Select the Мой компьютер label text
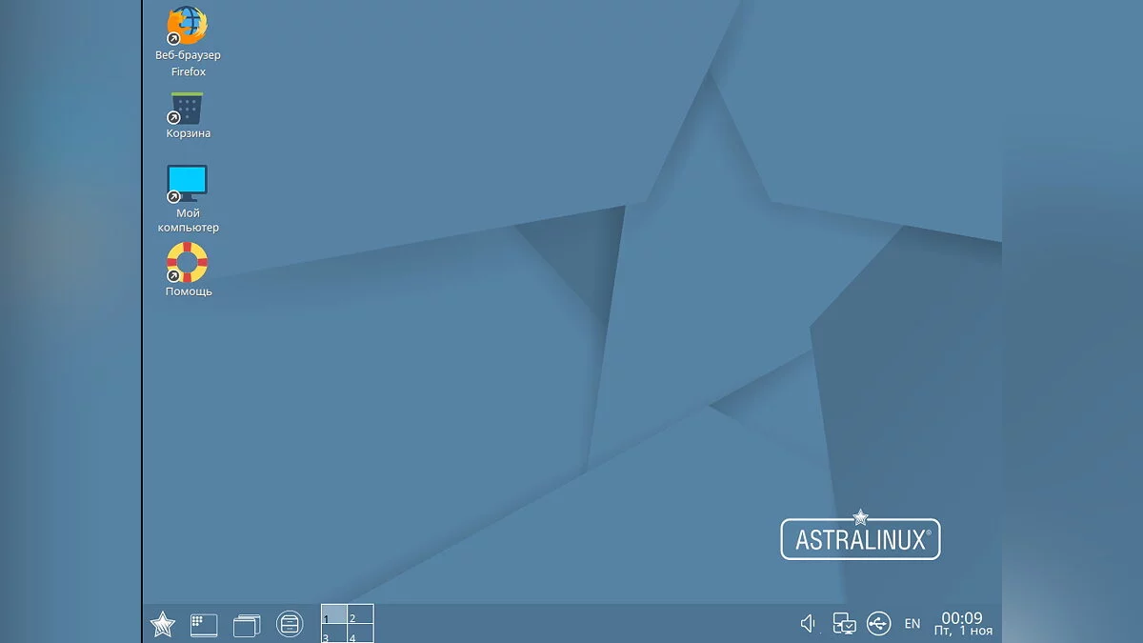1143x643 pixels. point(188,221)
